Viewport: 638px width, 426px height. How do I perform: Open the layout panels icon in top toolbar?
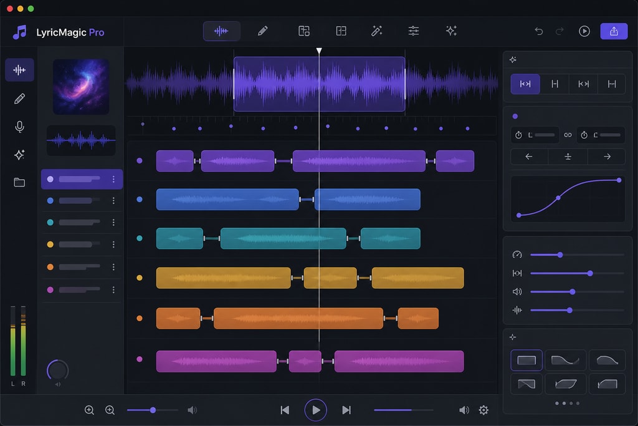pos(304,31)
